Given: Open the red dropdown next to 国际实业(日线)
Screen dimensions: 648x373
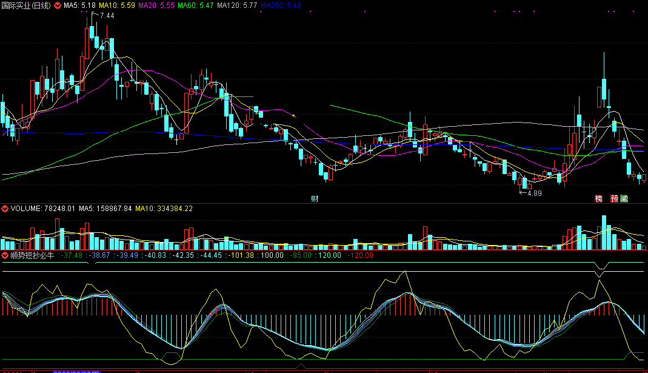Looking at the screenshot, I should point(58,5).
